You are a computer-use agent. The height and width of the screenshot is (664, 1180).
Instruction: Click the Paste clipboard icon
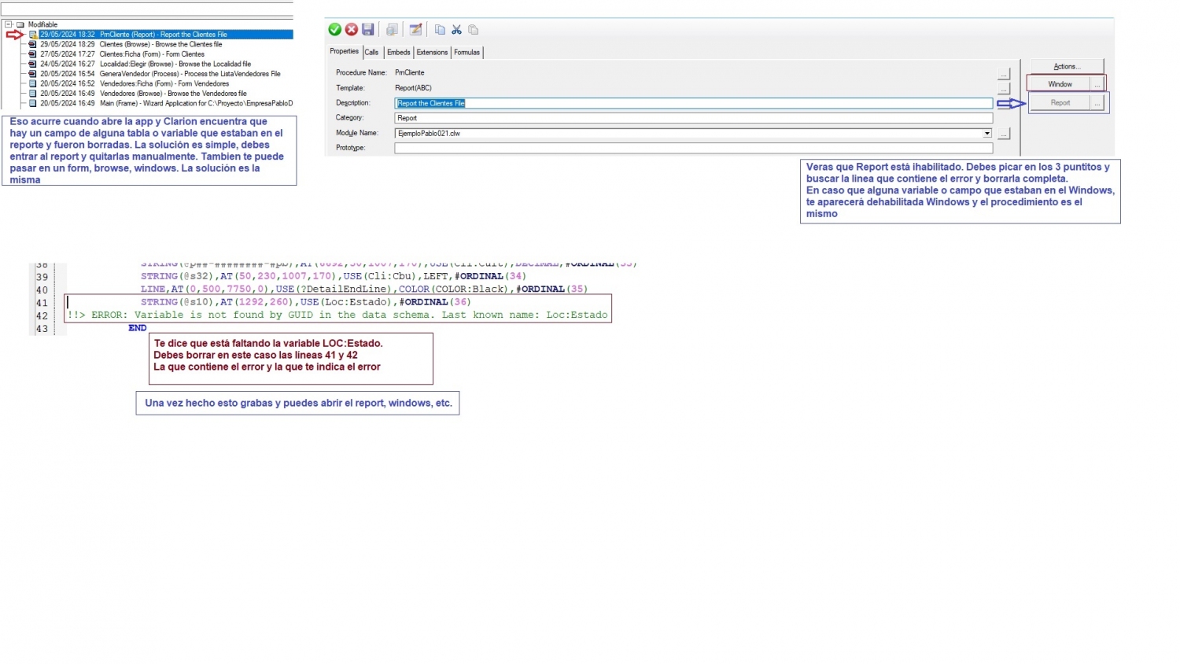(474, 30)
